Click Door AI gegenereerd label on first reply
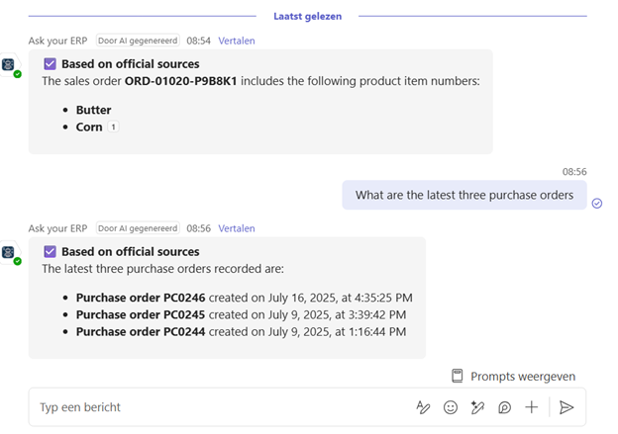The height and width of the screenshot is (434, 618). tap(138, 41)
